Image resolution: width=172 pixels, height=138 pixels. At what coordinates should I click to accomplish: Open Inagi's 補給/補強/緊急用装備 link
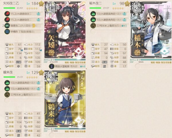(161, 63)
